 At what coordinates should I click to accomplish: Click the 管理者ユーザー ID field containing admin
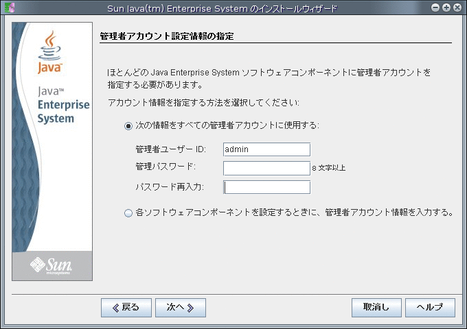[x=266, y=149]
